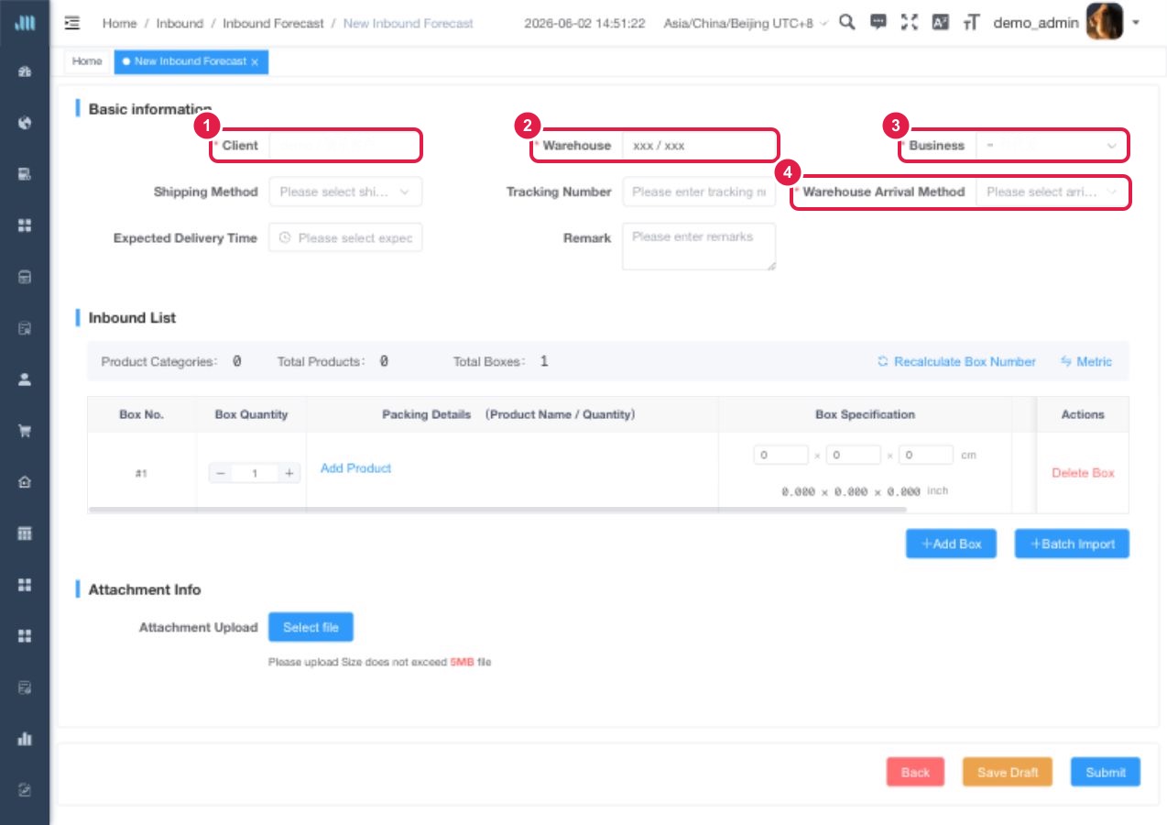Open the globe icon in sidebar
The height and width of the screenshot is (825, 1167).
(26, 123)
